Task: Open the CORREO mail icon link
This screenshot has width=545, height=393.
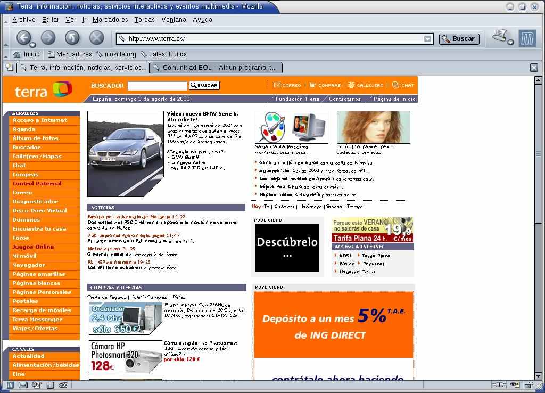Action: click(x=287, y=85)
